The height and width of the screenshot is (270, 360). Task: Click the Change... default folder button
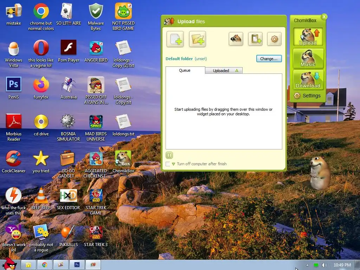(269, 59)
